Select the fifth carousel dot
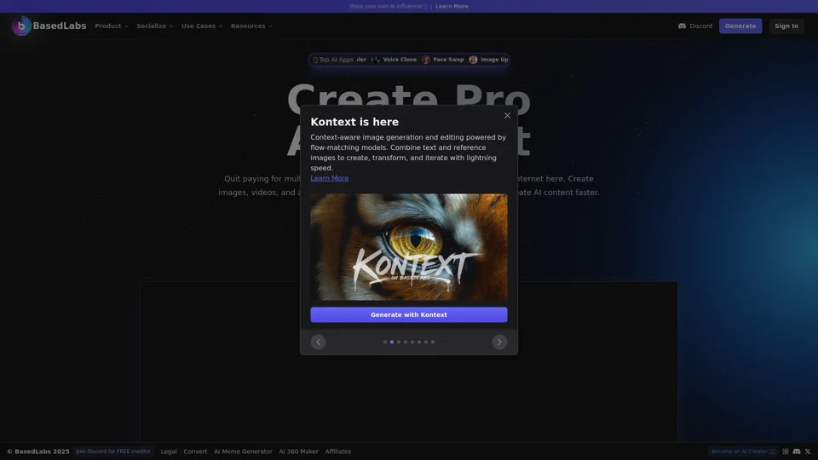 pos(412,342)
